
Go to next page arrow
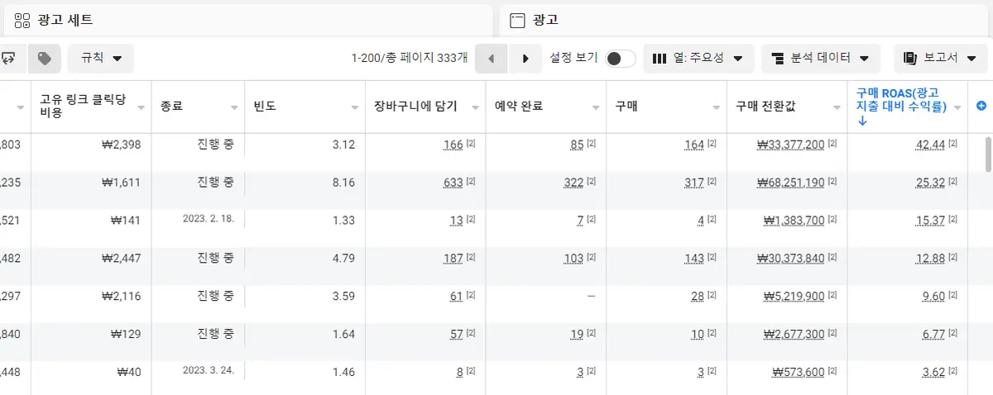525,59
